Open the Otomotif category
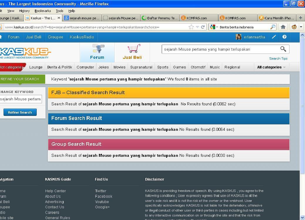 pos(198,67)
